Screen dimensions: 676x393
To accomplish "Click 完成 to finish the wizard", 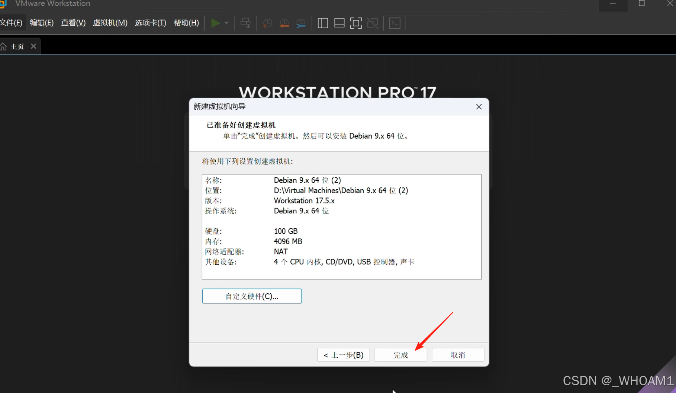I will pos(400,355).
